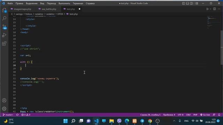
Task: Open the Справка menu
Action: [90, 3]
